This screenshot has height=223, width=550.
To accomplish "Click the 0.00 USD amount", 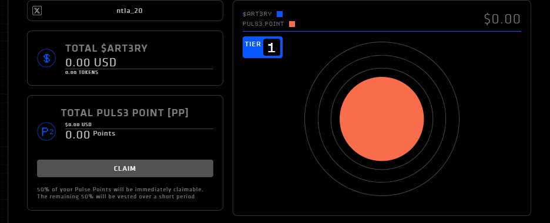I will click(91, 63).
